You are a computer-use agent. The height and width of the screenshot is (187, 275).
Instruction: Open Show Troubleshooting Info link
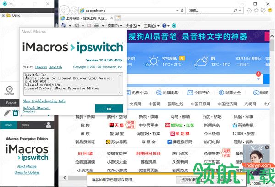click(44, 101)
